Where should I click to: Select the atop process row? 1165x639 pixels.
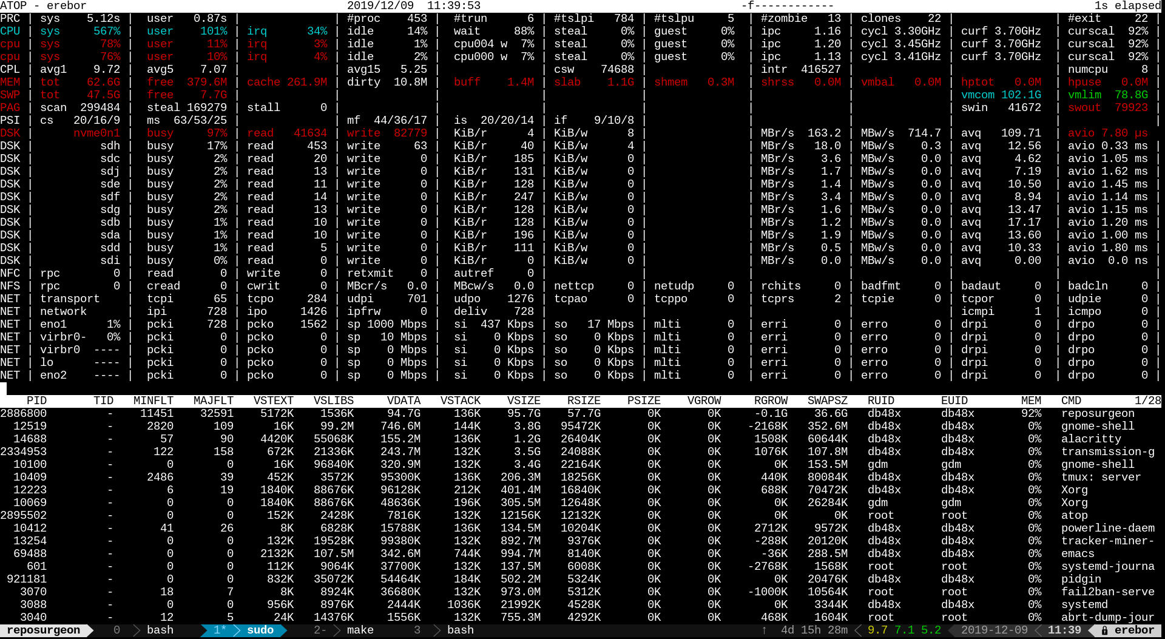click(581, 516)
